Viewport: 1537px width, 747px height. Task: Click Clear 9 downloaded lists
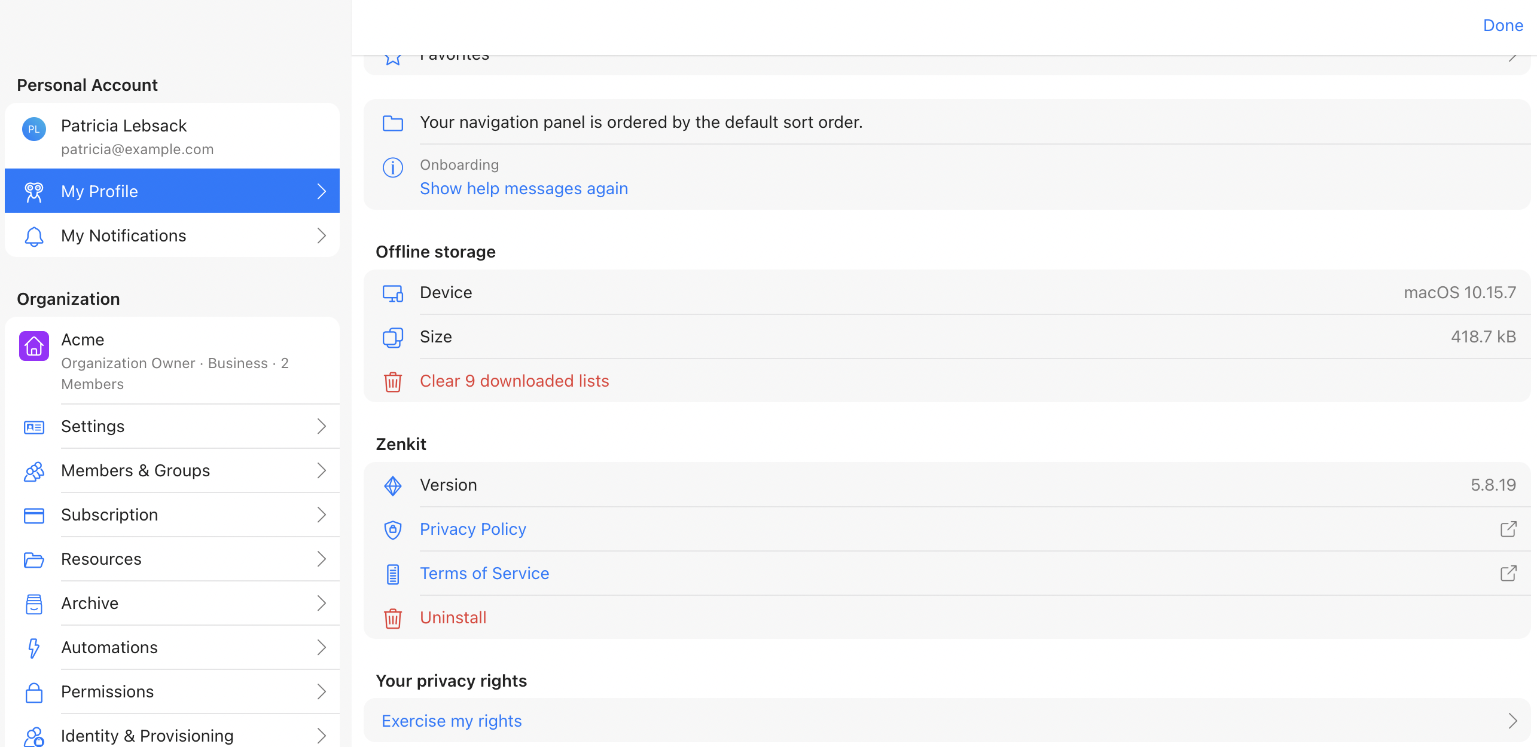click(x=514, y=381)
